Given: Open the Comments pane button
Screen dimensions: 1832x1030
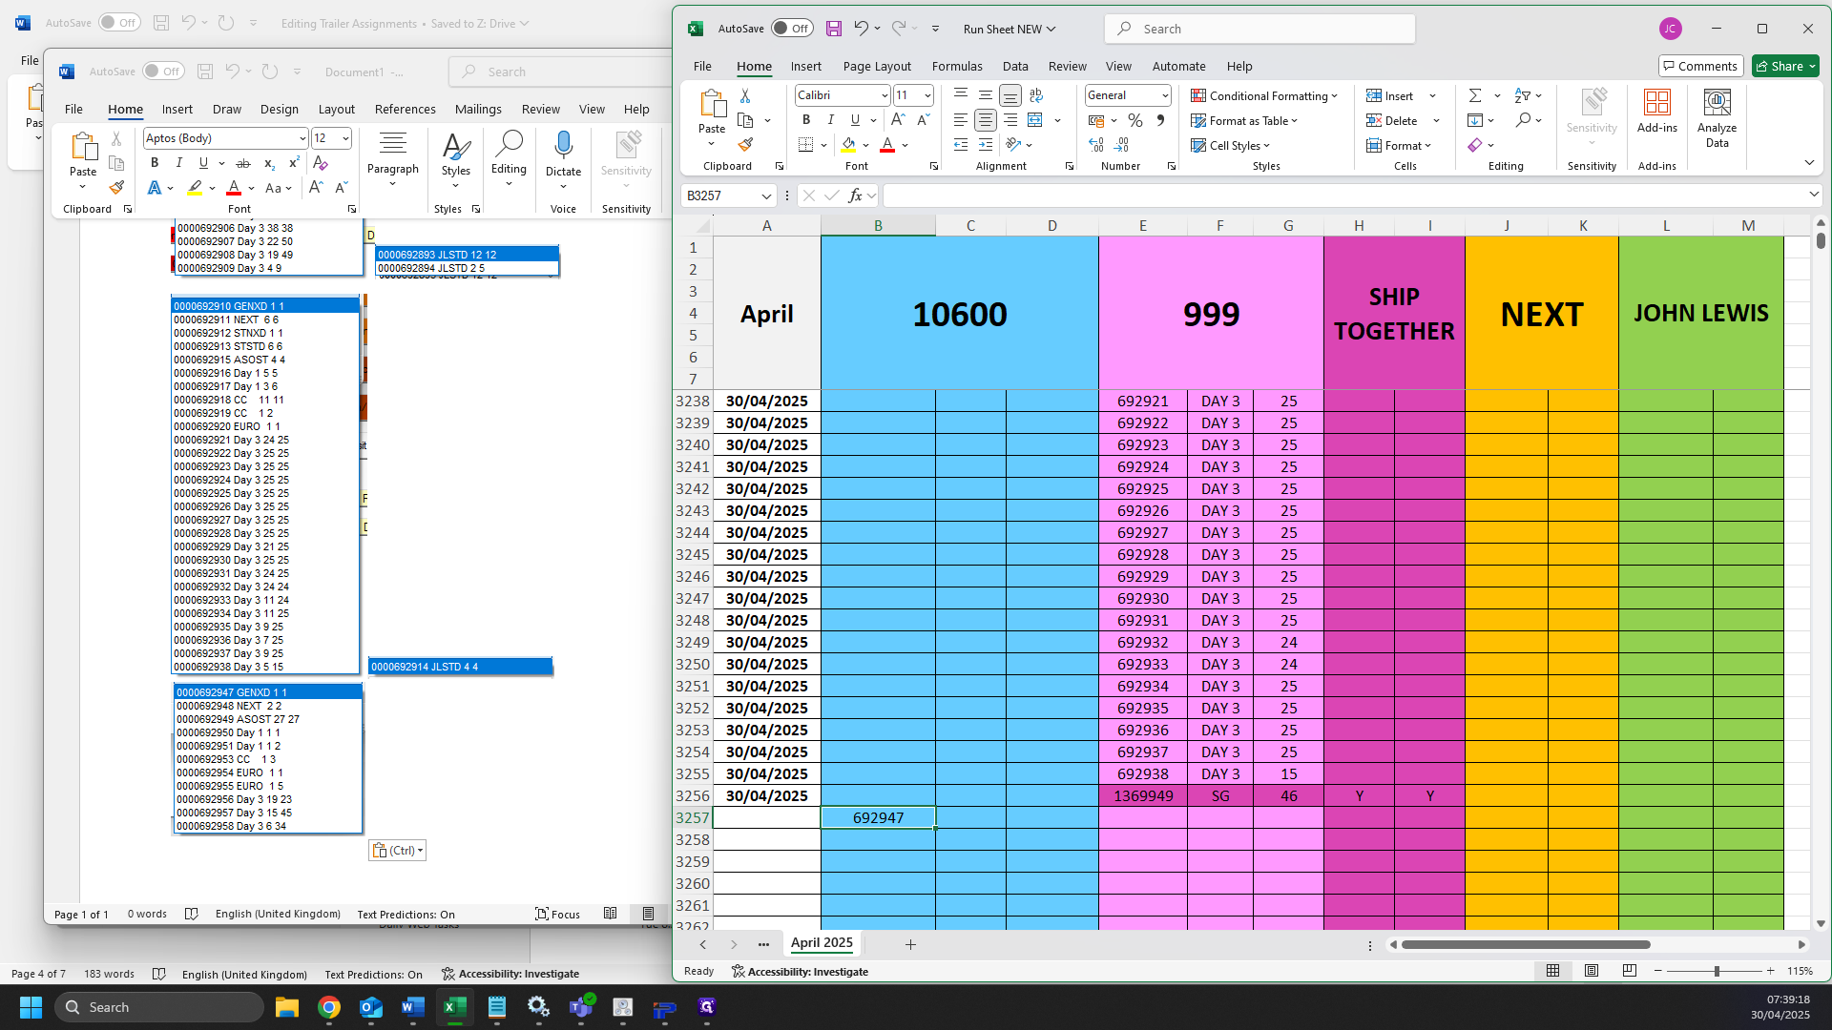Looking at the screenshot, I should tap(1701, 66).
